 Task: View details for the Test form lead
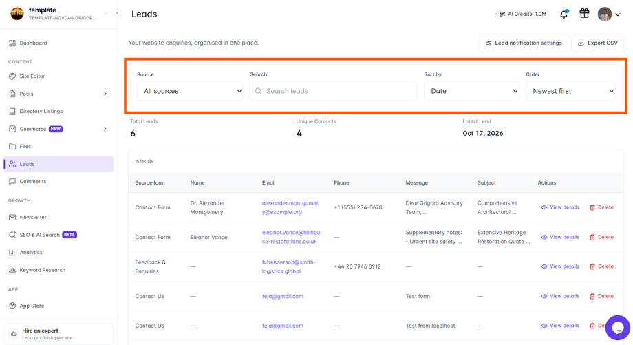pyautogui.click(x=560, y=296)
